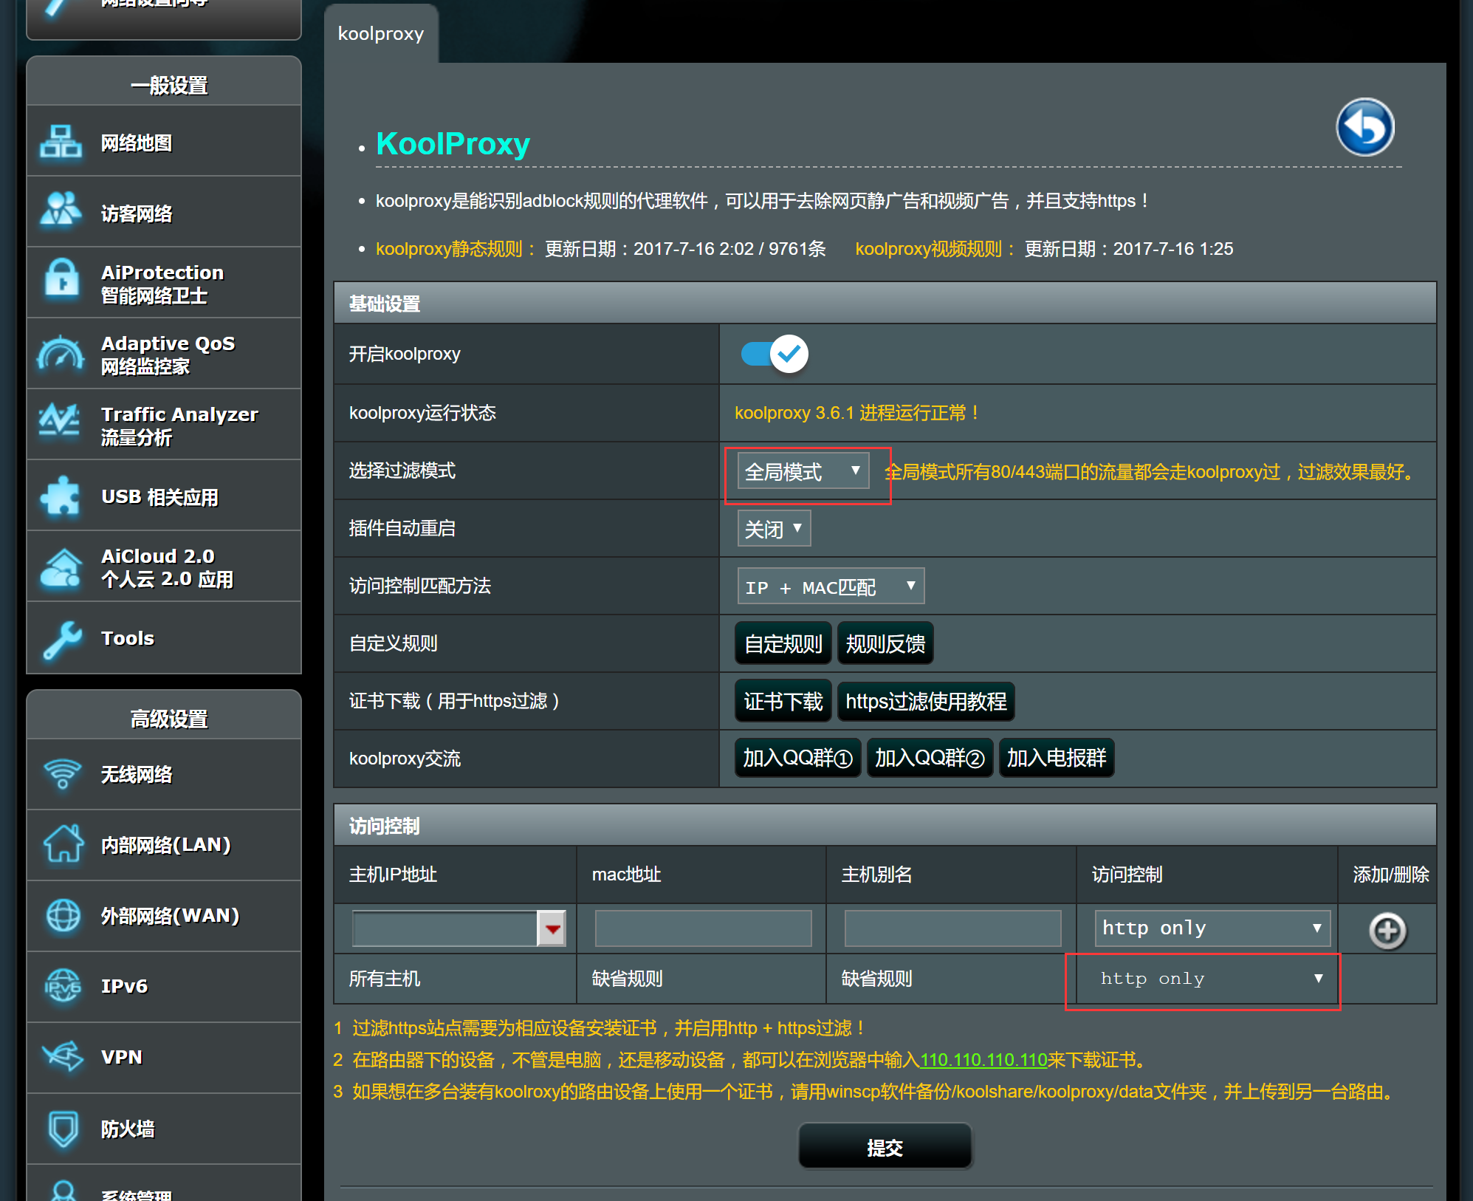Image resolution: width=1473 pixels, height=1201 pixels.
Task: Open the IP + MAC匹配 dropdown
Action: (830, 586)
